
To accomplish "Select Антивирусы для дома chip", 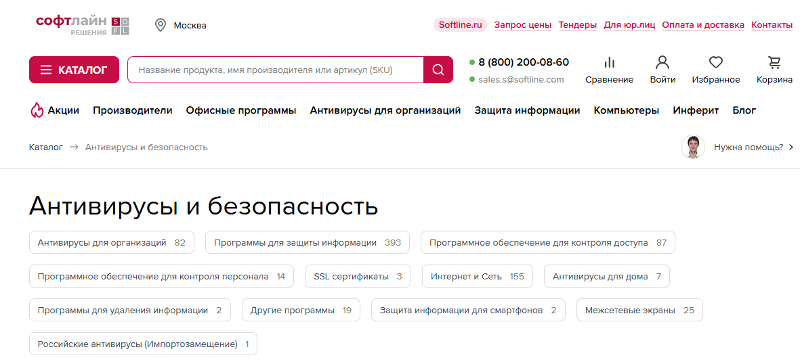I will pyautogui.click(x=607, y=276).
